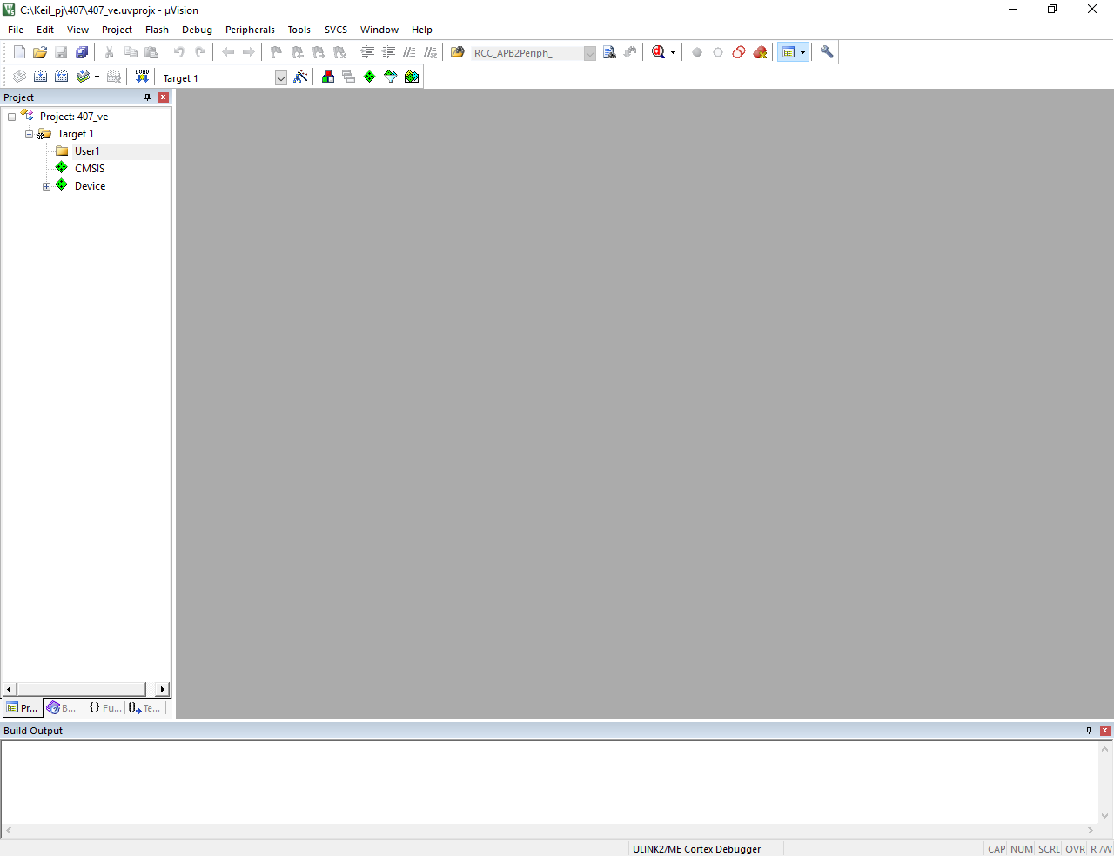The image size is (1114, 856).
Task: Open the Edit menu
Action: click(x=45, y=30)
